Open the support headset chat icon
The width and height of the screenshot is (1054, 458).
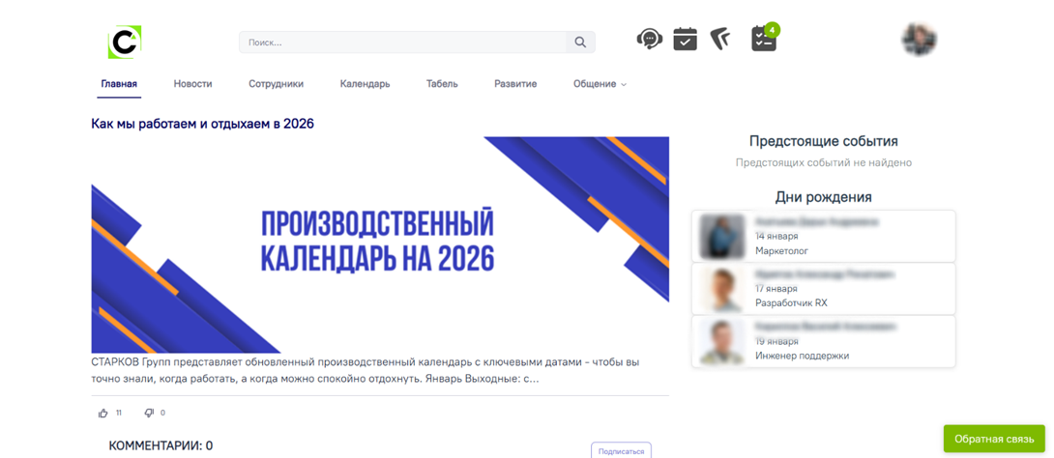pos(650,39)
